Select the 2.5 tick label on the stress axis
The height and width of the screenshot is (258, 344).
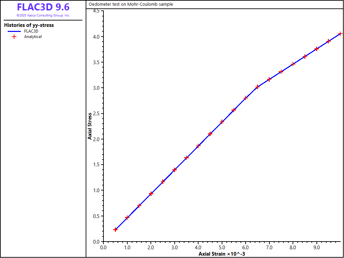tap(96, 114)
